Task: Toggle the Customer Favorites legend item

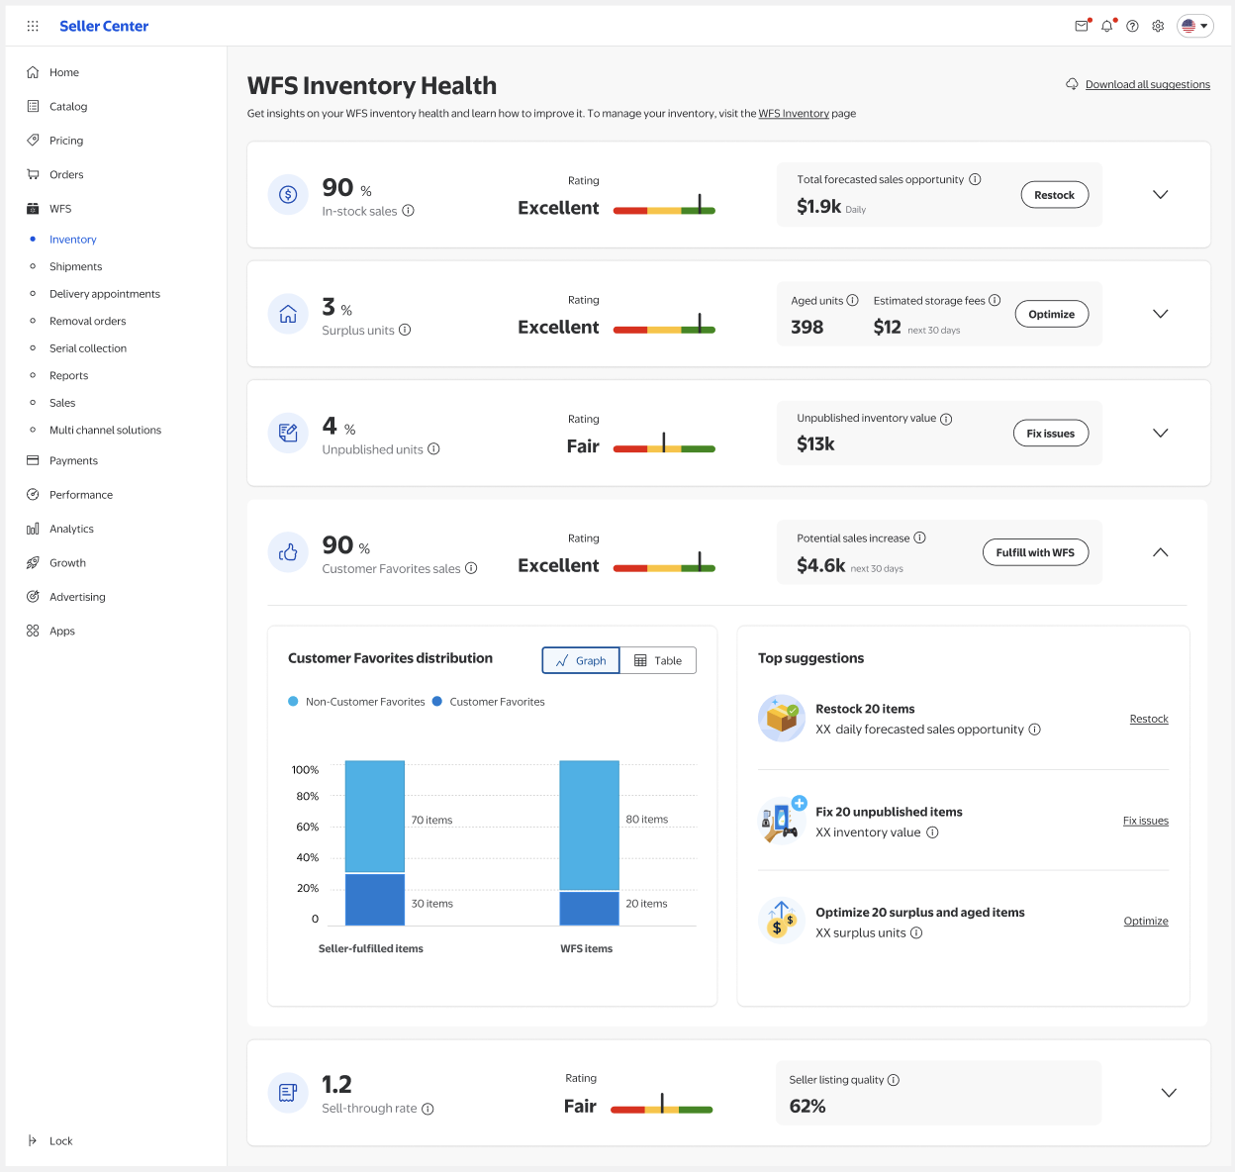Action: coord(489,702)
